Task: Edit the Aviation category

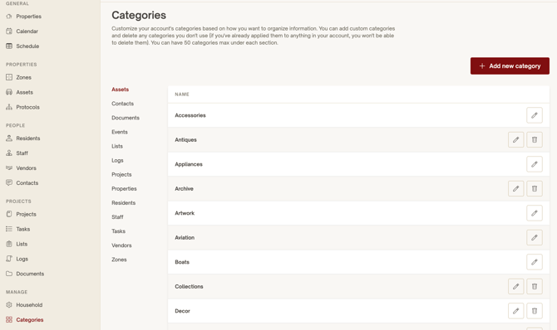Action: tap(535, 237)
